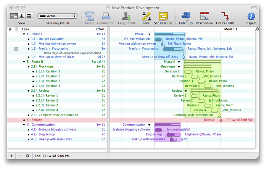Click the hand icon in outline header
267x169 pixels.
pos(10,29)
